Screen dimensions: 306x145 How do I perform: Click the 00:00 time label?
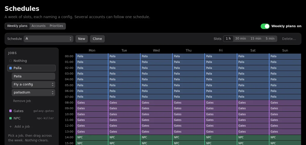[x=69, y=56]
